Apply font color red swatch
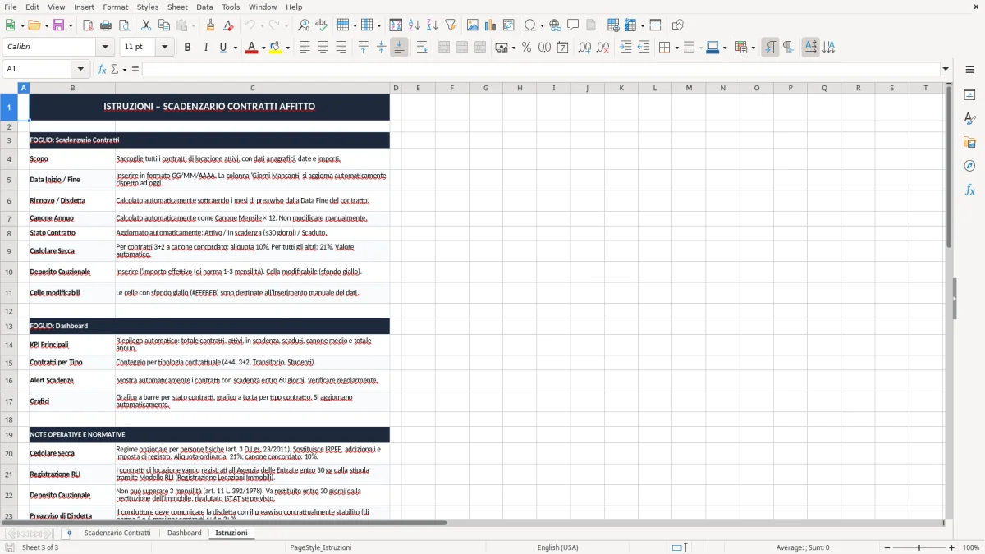Viewport: 985px width, 554px height. click(250, 48)
